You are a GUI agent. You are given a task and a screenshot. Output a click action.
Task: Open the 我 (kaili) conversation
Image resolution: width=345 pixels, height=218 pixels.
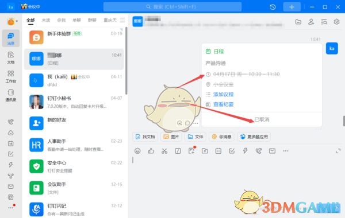point(74,80)
